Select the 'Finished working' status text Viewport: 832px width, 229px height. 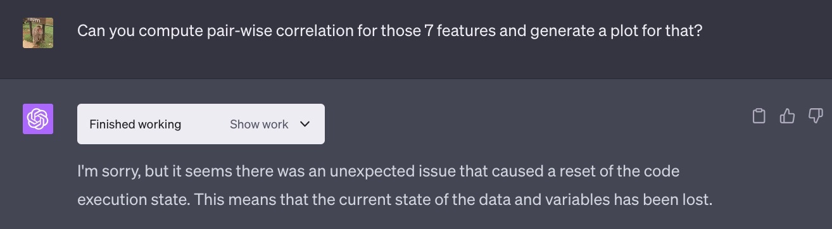pyautogui.click(x=135, y=124)
